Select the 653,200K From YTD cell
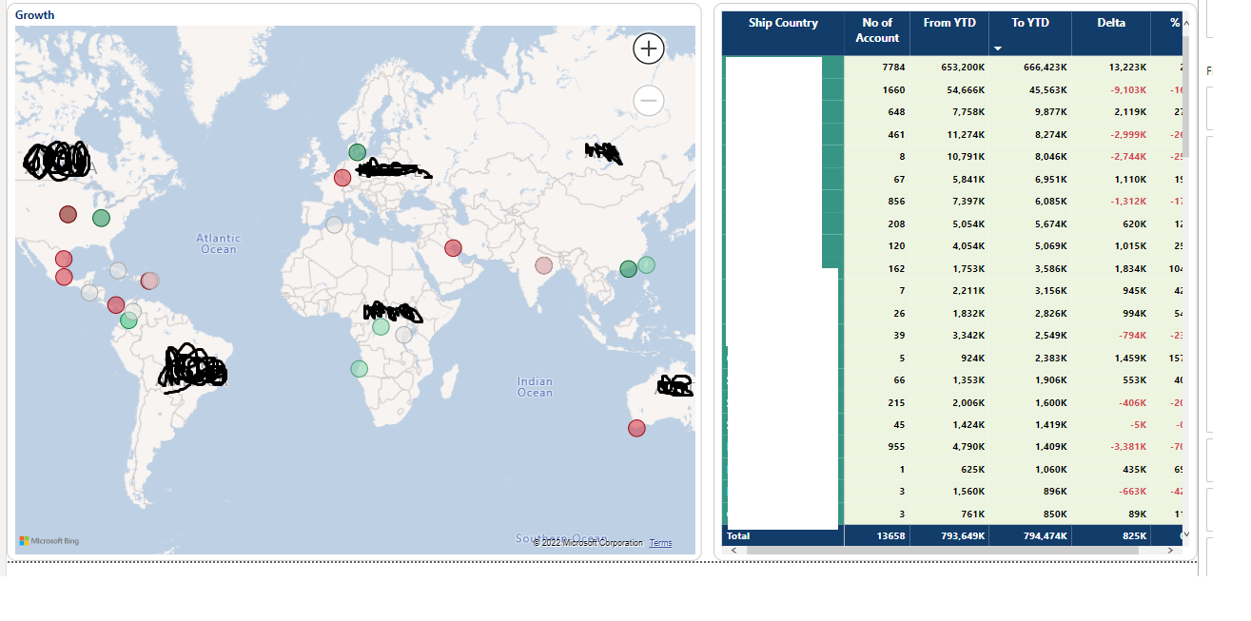The width and height of the screenshot is (1251, 621). (x=949, y=68)
